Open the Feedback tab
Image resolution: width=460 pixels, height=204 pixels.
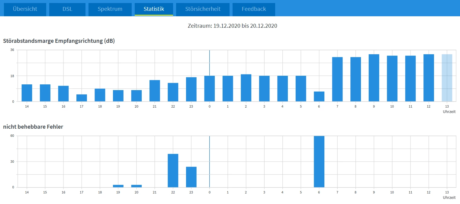(254, 9)
